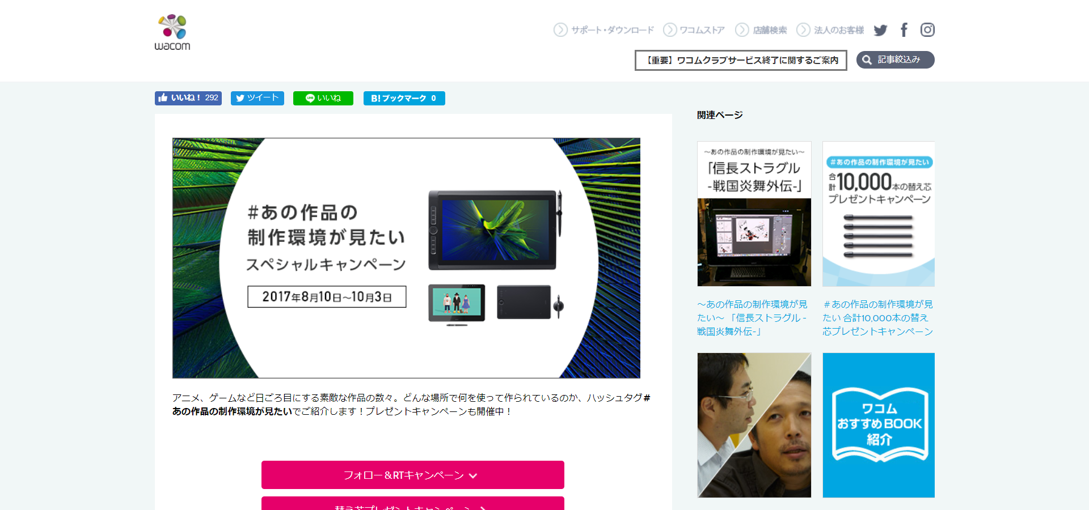
Task: Click the arrow circle icon beside サポート・ダウンロード
Action: tap(560, 29)
